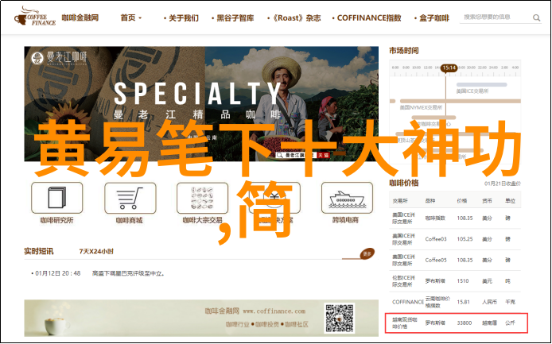Click the Coffee Finance logo
The image size is (552, 344).
point(35,16)
